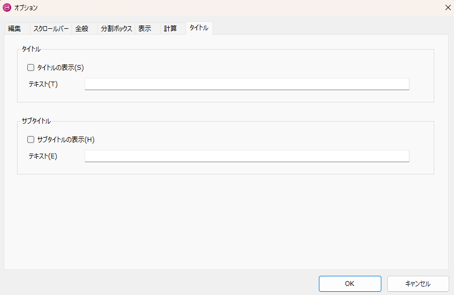Open the スクロールバー tab
Image resolution: width=454 pixels, height=295 pixels.
pyautogui.click(x=51, y=29)
